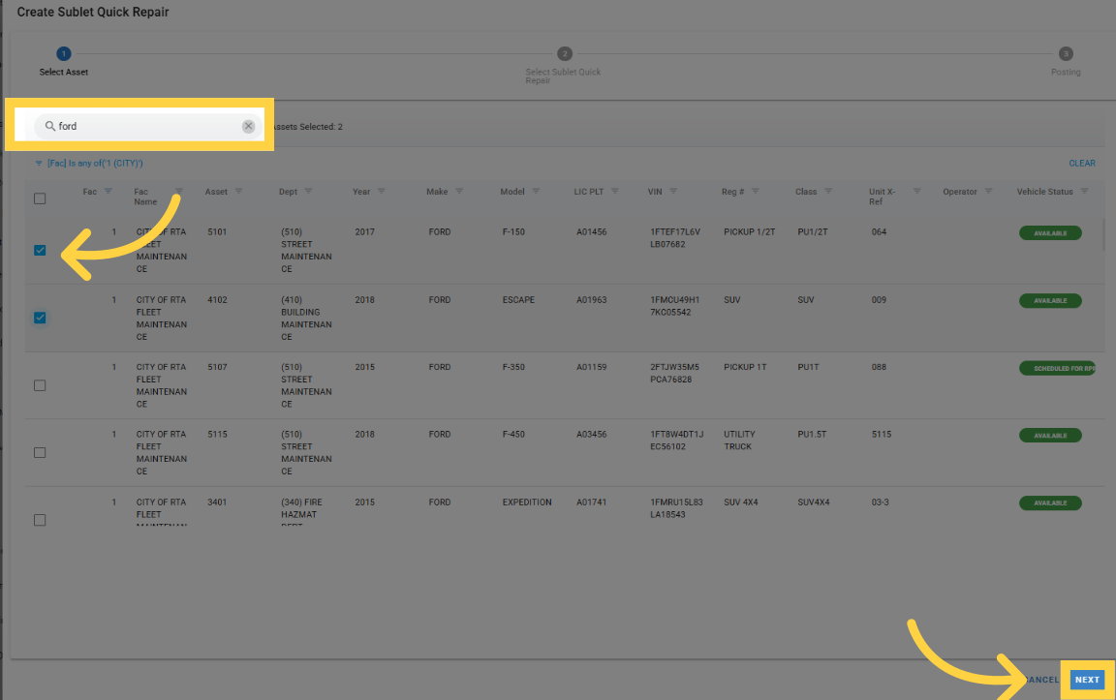Screen dimensions: 1116x700
Task: Open the VIN column filter icon
Action: (673, 192)
